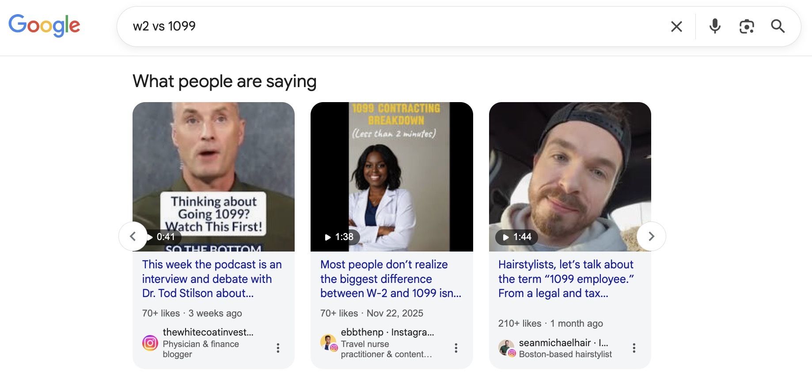The image size is (812, 389).
Task: Open the Google logo homepage link
Action: click(x=44, y=25)
